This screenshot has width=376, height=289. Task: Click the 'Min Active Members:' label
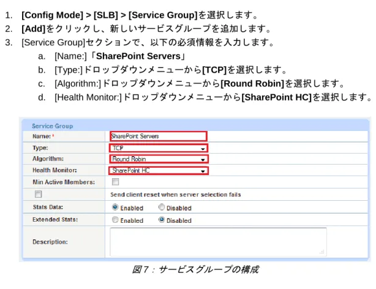pos(64,182)
